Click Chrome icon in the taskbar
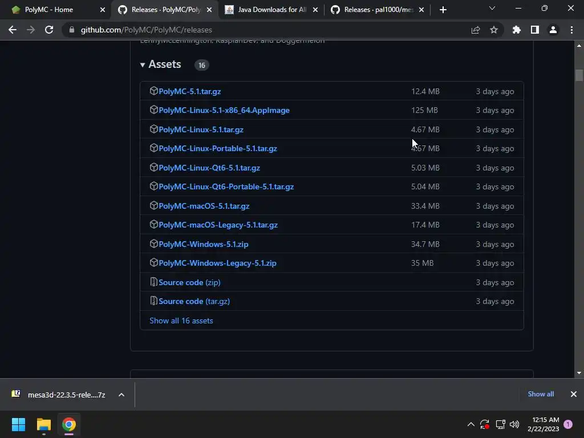The height and width of the screenshot is (438, 584). click(x=69, y=424)
